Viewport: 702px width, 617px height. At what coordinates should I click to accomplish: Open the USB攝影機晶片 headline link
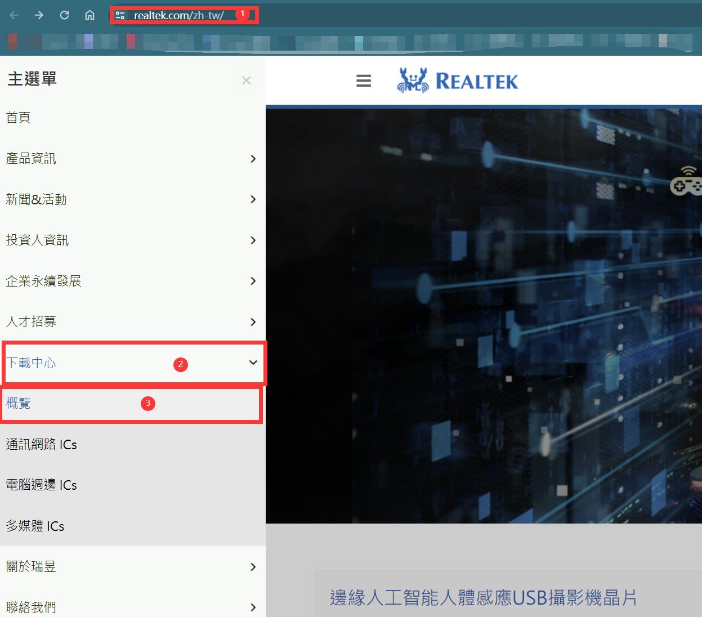482,598
